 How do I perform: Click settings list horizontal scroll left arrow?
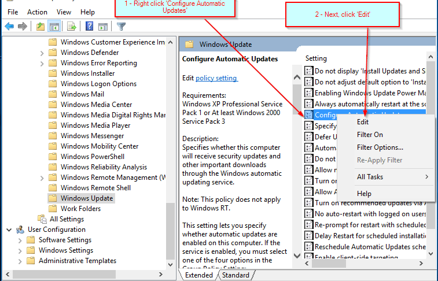tap(307, 263)
